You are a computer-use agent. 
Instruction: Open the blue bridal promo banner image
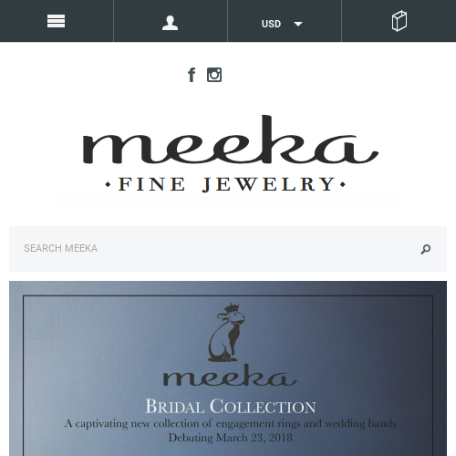tap(228, 368)
